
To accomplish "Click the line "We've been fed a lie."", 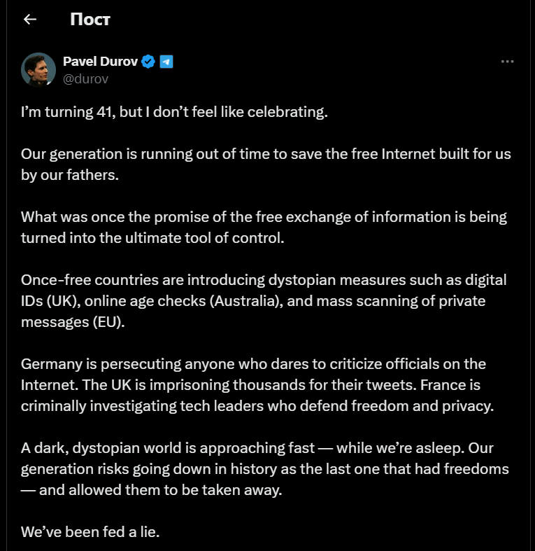I will point(91,531).
